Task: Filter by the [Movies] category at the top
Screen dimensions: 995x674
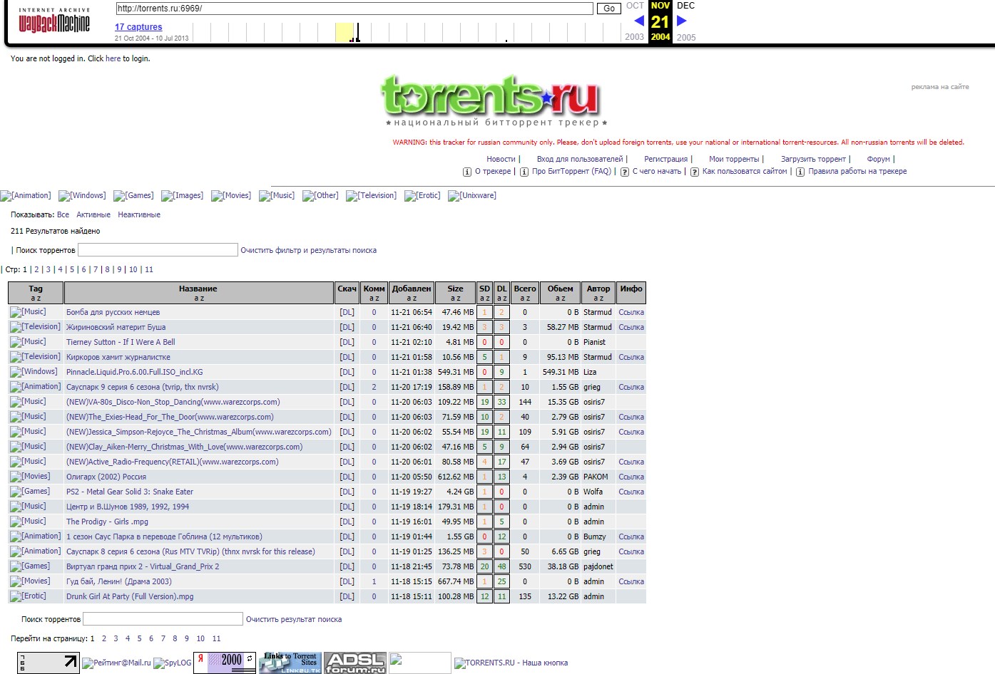Action: [231, 196]
